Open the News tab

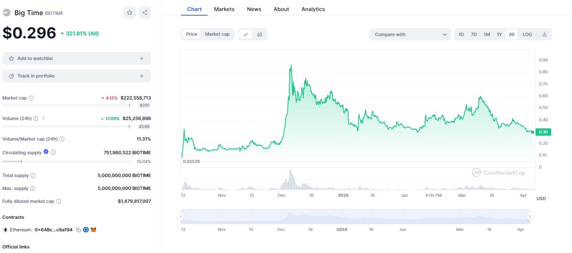tap(254, 9)
